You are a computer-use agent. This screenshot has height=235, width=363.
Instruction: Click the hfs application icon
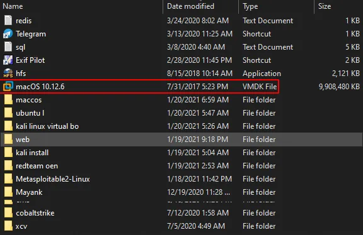tap(8, 73)
